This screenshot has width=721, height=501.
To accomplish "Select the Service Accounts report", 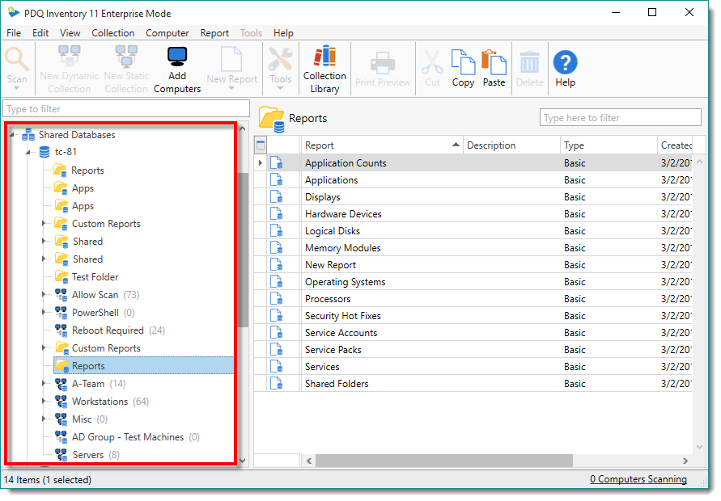I will point(341,333).
